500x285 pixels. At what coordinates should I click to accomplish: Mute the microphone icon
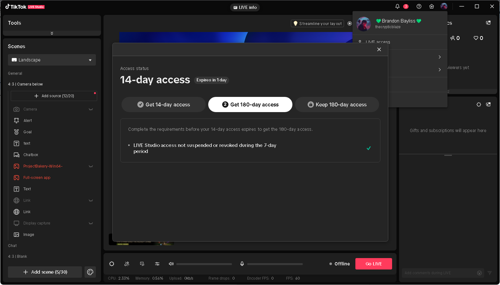click(242, 264)
